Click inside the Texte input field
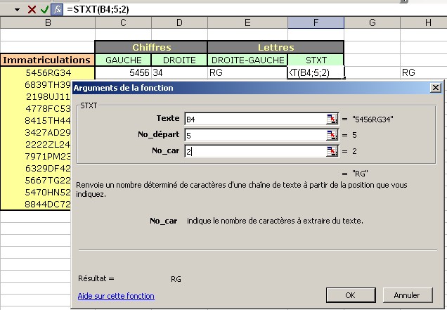 [x=253, y=119]
